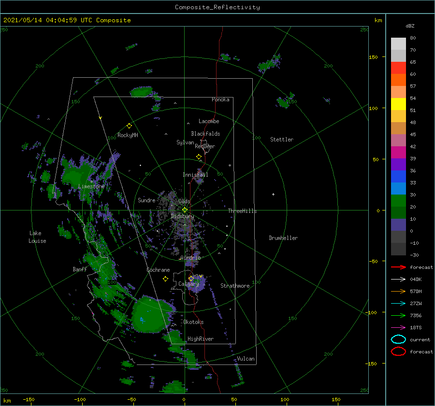Click the Okotoks label
Image resolution: width=435 pixels, height=406 pixels.
pyautogui.click(x=193, y=322)
